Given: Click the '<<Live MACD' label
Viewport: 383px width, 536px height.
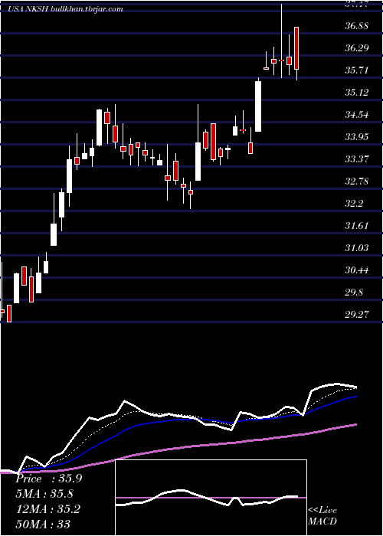Looking at the screenshot, I should point(322,516).
